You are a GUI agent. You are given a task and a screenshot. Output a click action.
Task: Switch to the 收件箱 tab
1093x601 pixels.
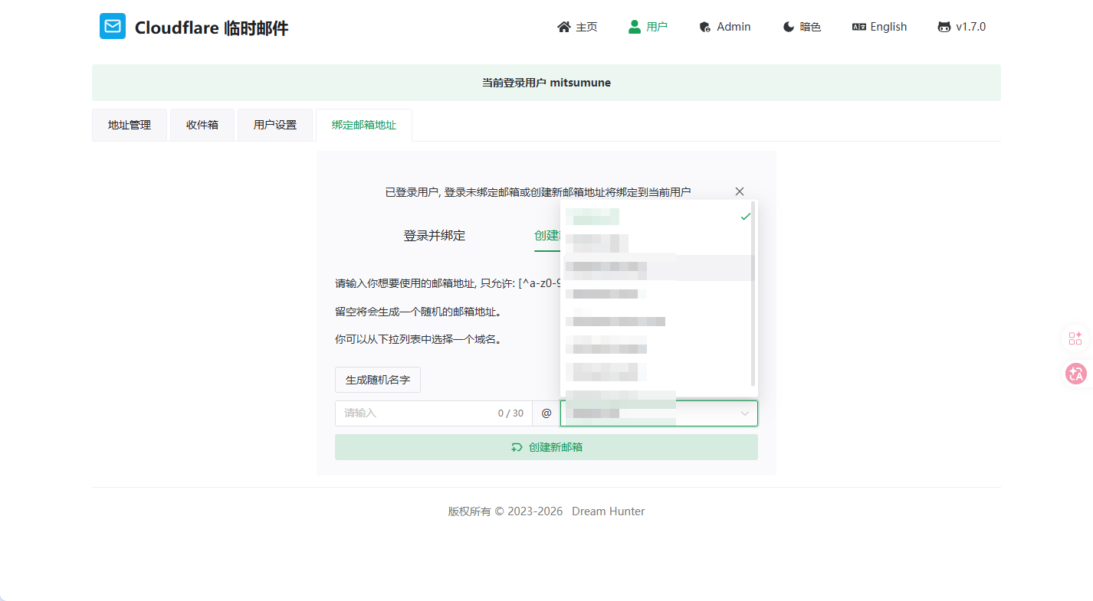(202, 125)
